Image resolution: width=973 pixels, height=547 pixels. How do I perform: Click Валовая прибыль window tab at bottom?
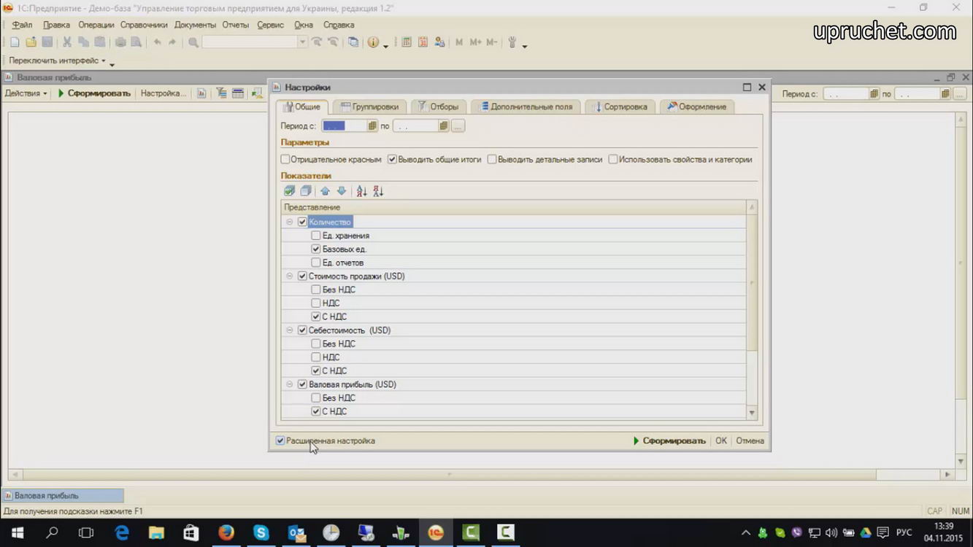[x=63, y=495]
